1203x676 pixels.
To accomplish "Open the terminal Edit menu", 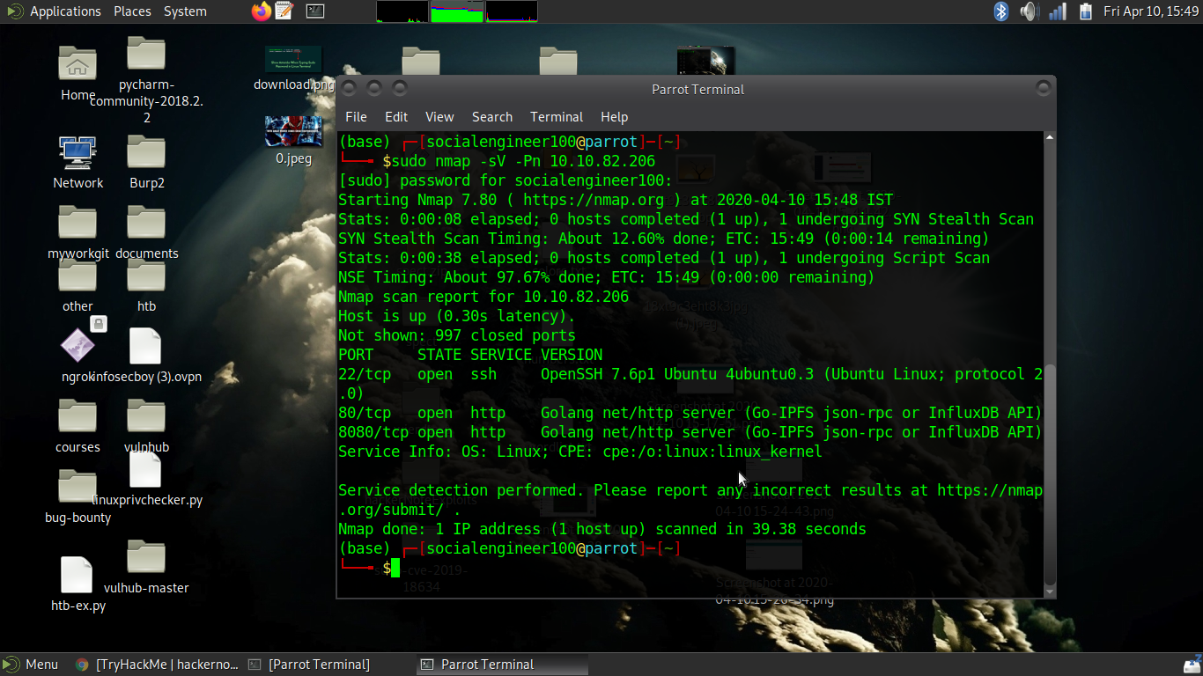I will (x=396, y=116).
